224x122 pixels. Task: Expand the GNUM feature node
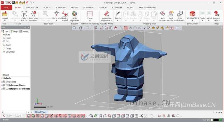[x=4, y=52]
